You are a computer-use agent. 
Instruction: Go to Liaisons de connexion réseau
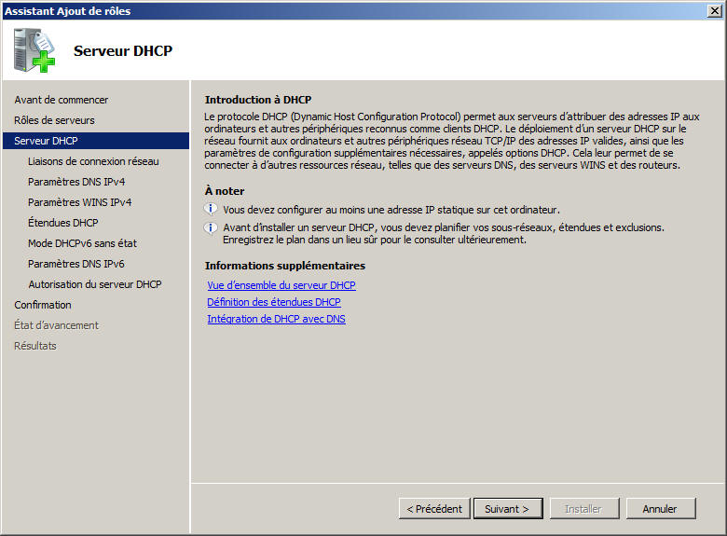[93, 161]
